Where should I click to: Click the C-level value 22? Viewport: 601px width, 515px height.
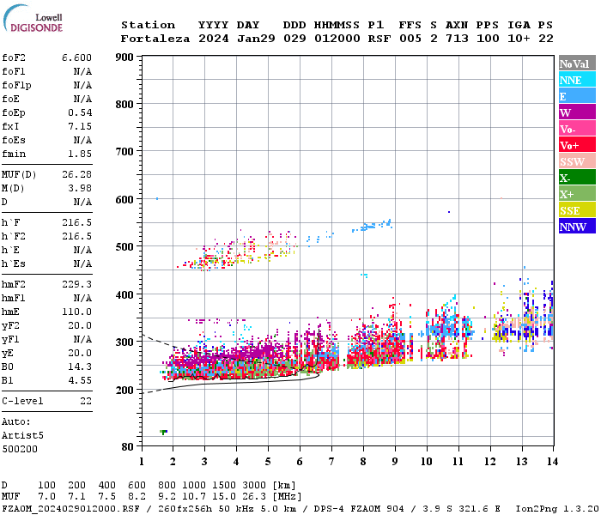(86, 401)
